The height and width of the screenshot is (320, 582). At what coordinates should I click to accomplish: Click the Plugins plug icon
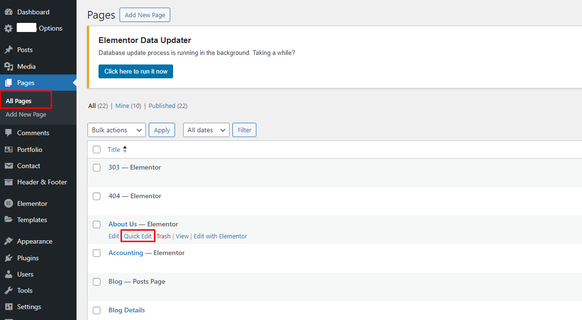[x=9, y=258]
